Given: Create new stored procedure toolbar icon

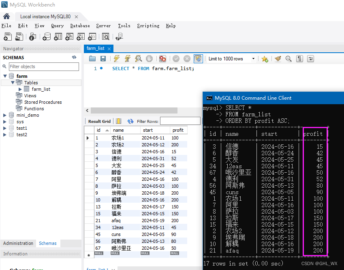Looking at the screenshot, I should (81, 36).
